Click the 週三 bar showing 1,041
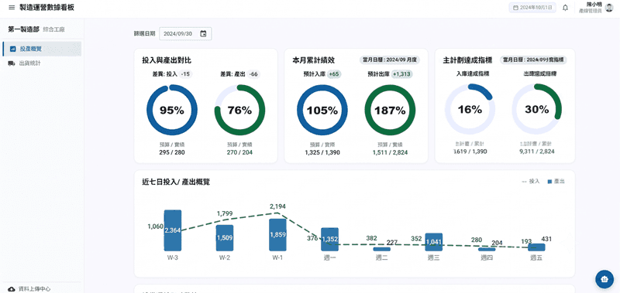The width and height of the screenshot is (620, 293). 434,242
